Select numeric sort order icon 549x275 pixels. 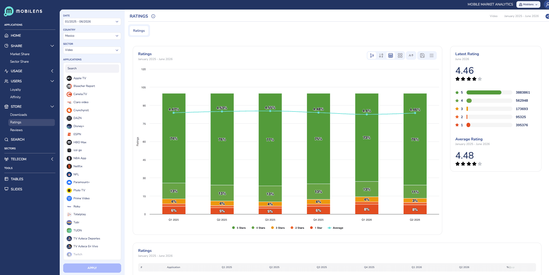(372, 55)
